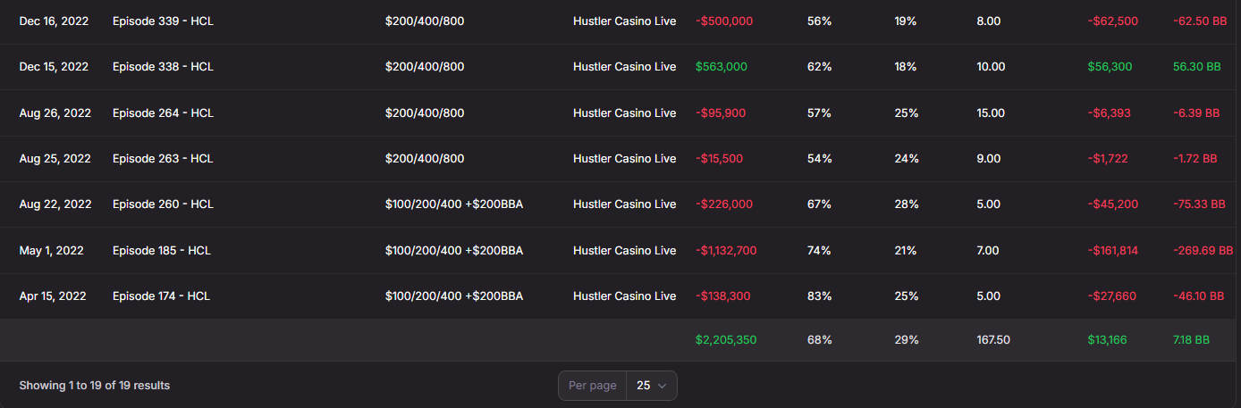
Task: Click the Aug 22, 2022 date cell
Action: click(x=55, y=204)
